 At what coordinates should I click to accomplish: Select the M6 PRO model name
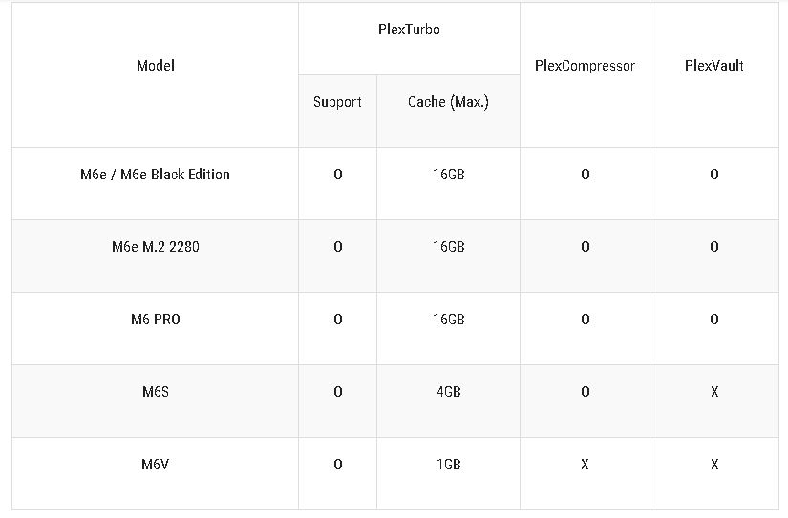(155, 320)
